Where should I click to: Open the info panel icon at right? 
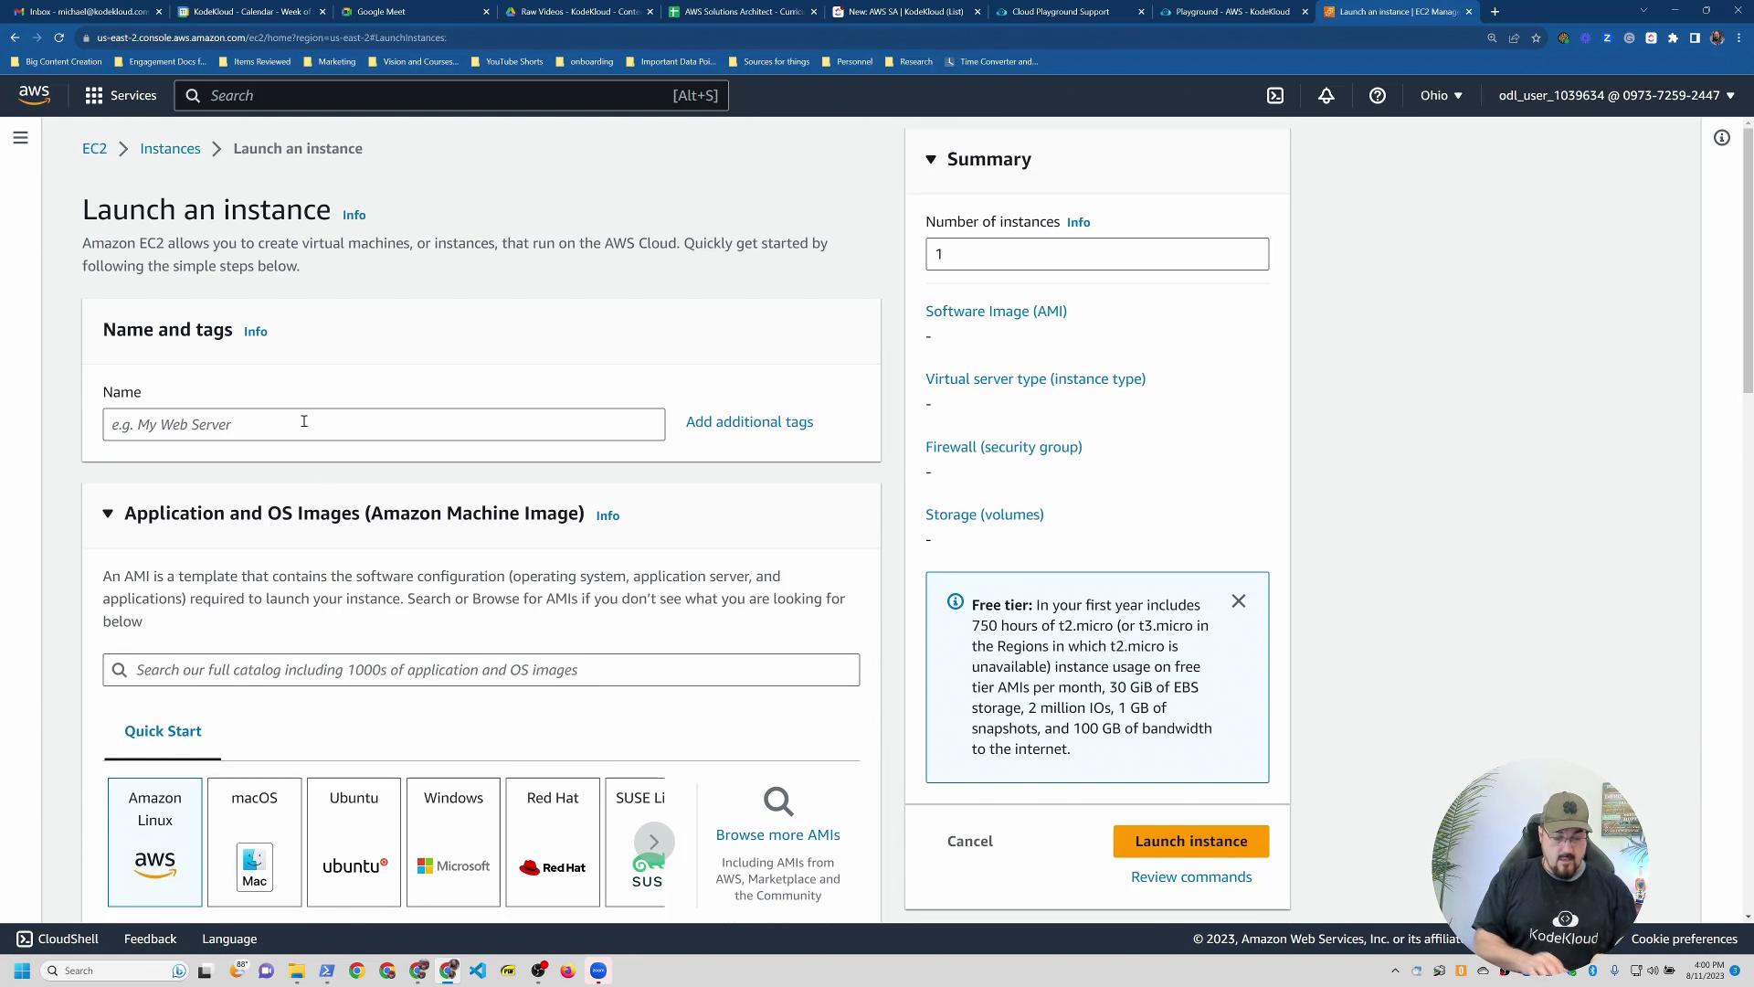coord(1722,138)
